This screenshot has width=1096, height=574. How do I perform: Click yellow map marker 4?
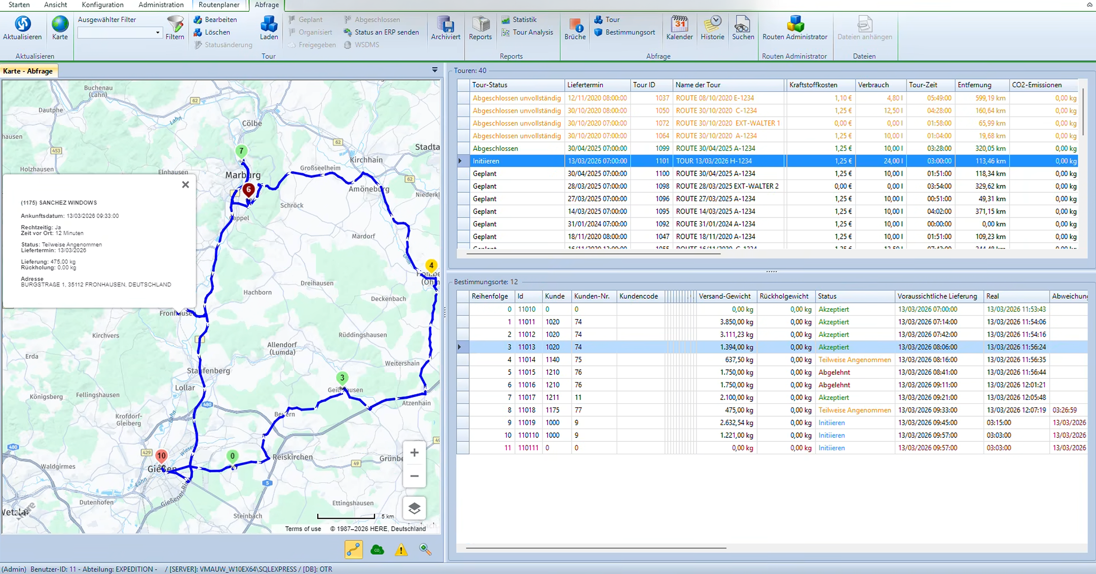point(431,266)
